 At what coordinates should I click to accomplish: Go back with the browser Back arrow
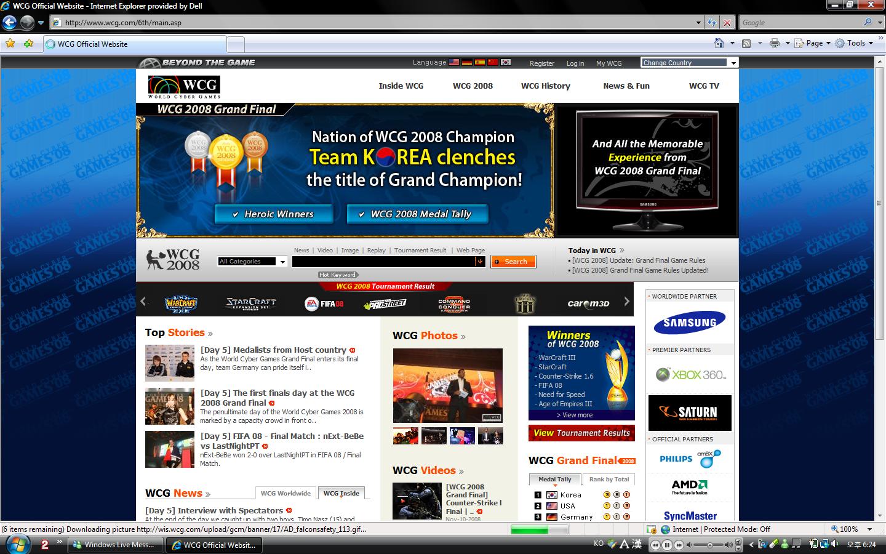9,23
